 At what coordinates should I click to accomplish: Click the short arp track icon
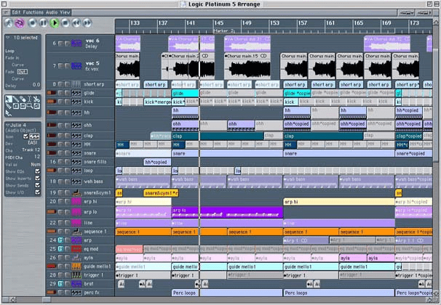tap(76, 84)
